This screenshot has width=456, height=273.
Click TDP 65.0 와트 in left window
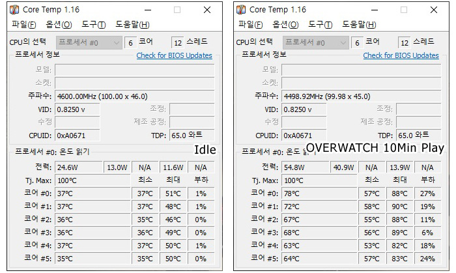(192, 135)
